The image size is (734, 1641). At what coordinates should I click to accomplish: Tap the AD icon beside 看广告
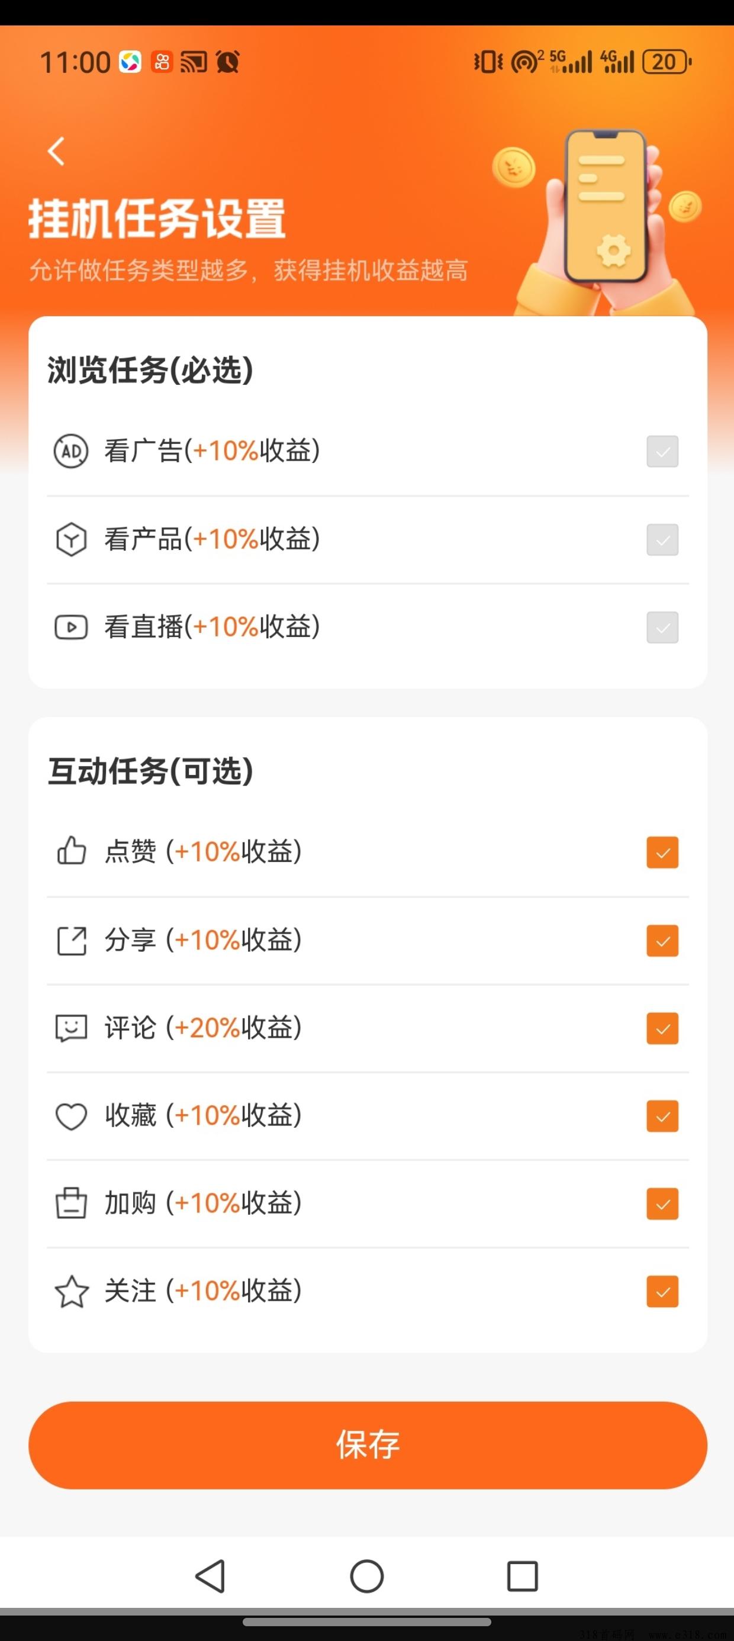click(x=70, y=451)
